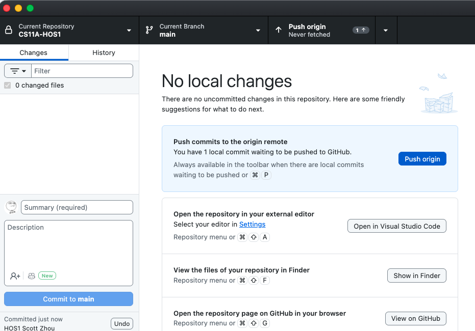Viewport: 475px width, 331px height.
Task: Click the Copilot icon in the description box
Action: pyautogui.click(x=31, y=275)
